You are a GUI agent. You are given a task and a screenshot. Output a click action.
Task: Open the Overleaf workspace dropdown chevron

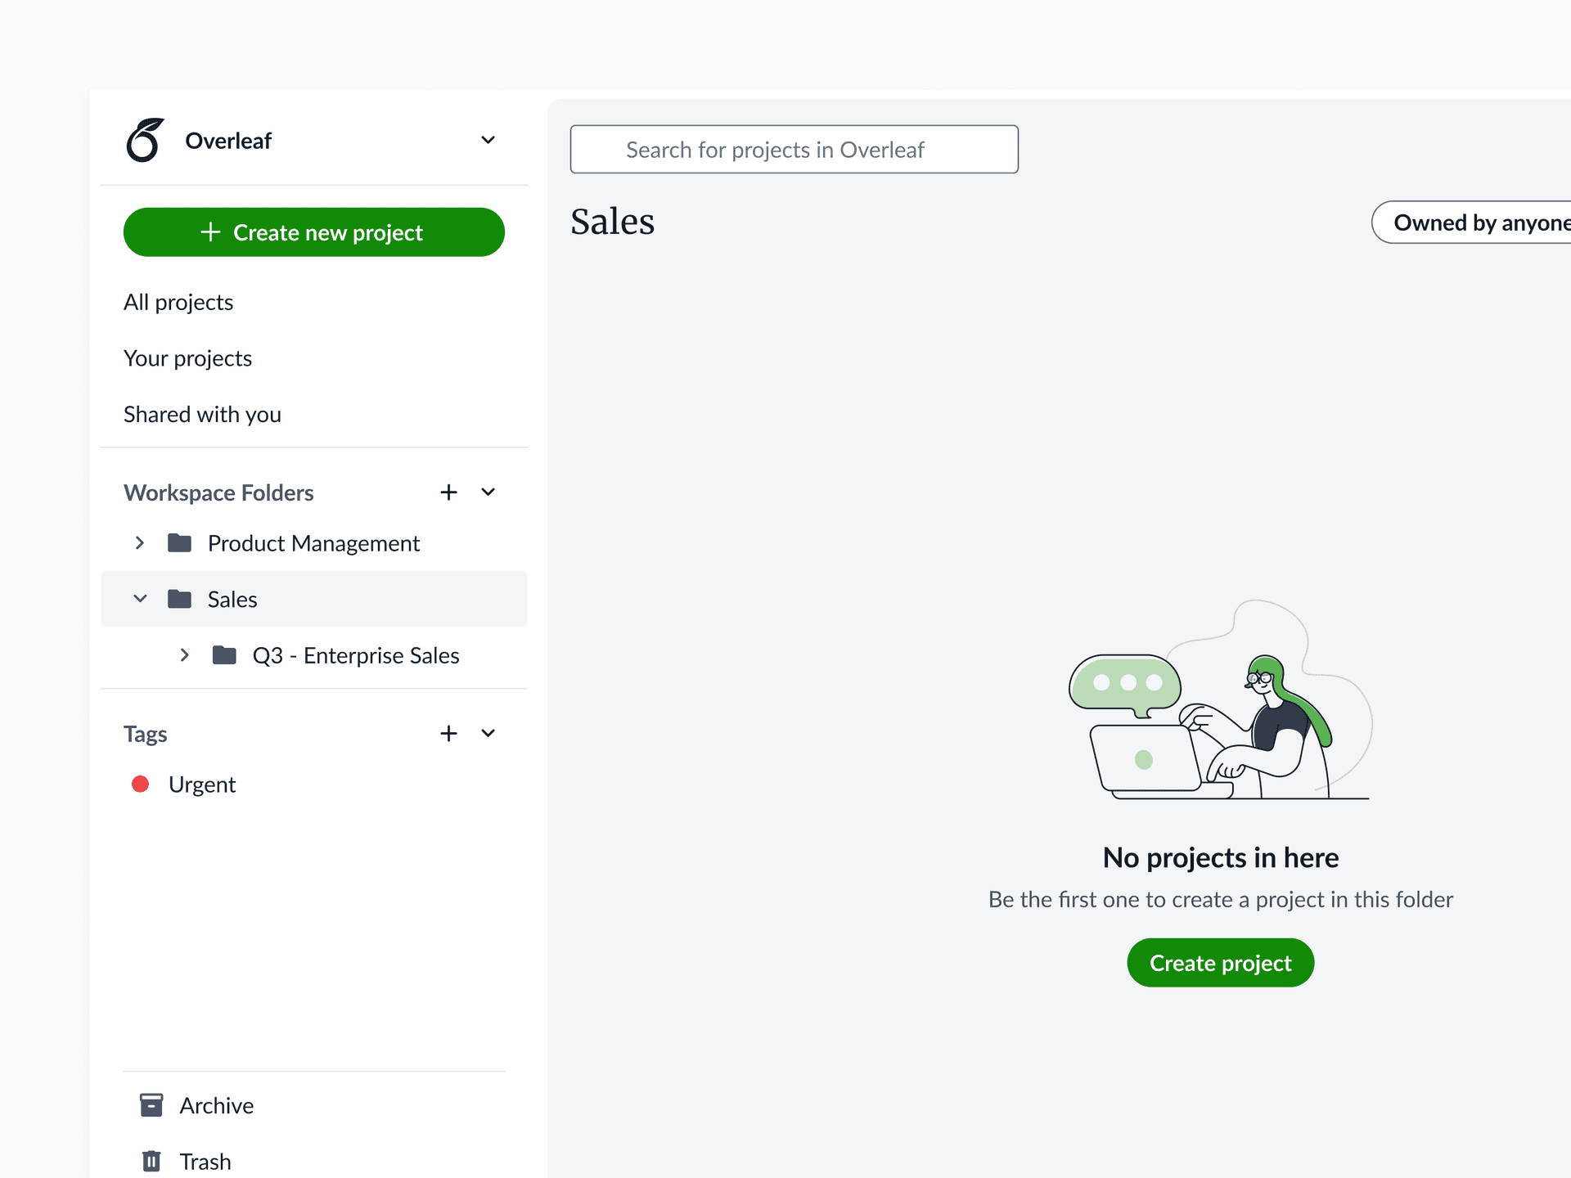488,141
